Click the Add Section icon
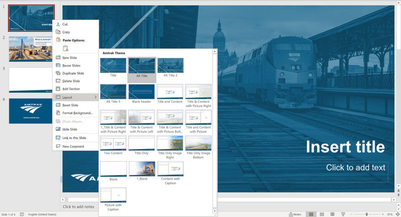Screen dimensions: 401x217 (58, 89)
